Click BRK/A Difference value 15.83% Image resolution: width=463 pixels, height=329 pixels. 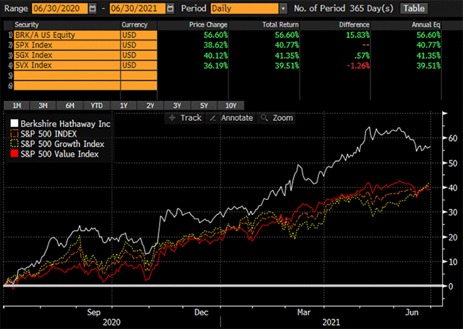[x=357, y=35]
